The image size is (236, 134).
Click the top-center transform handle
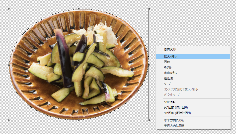coord(79,9)
